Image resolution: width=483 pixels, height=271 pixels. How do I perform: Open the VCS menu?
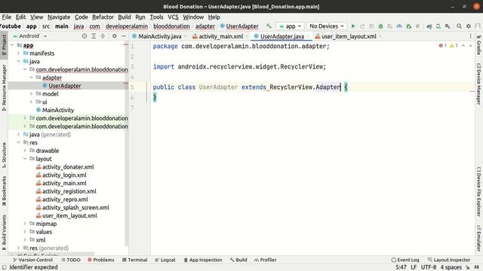point(173,17)
